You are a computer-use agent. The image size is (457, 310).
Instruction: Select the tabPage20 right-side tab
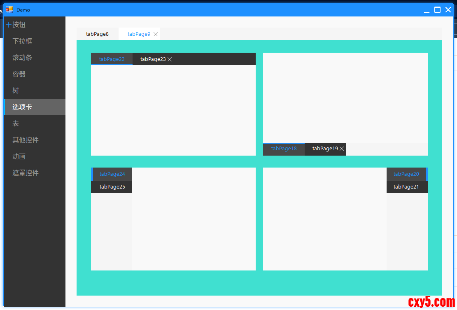click(407, 174)
